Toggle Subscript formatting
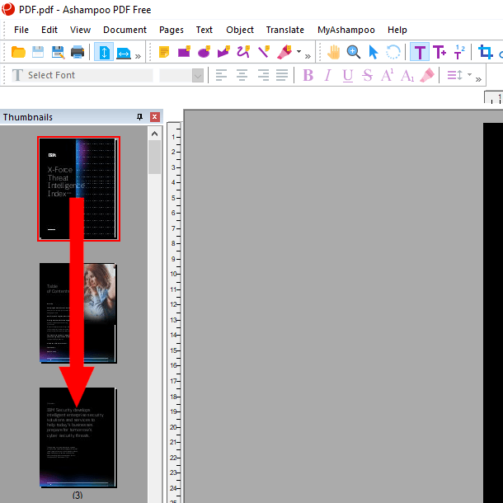This screenshot has height=503, width=503. coord(407,76)
